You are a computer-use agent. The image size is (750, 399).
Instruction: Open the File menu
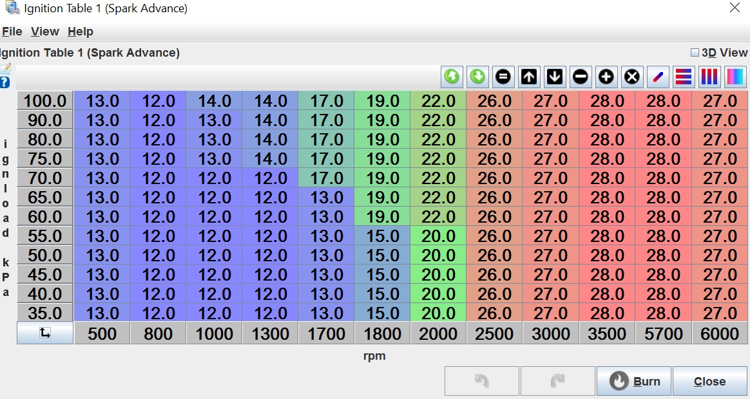click(x=12, y=32)
